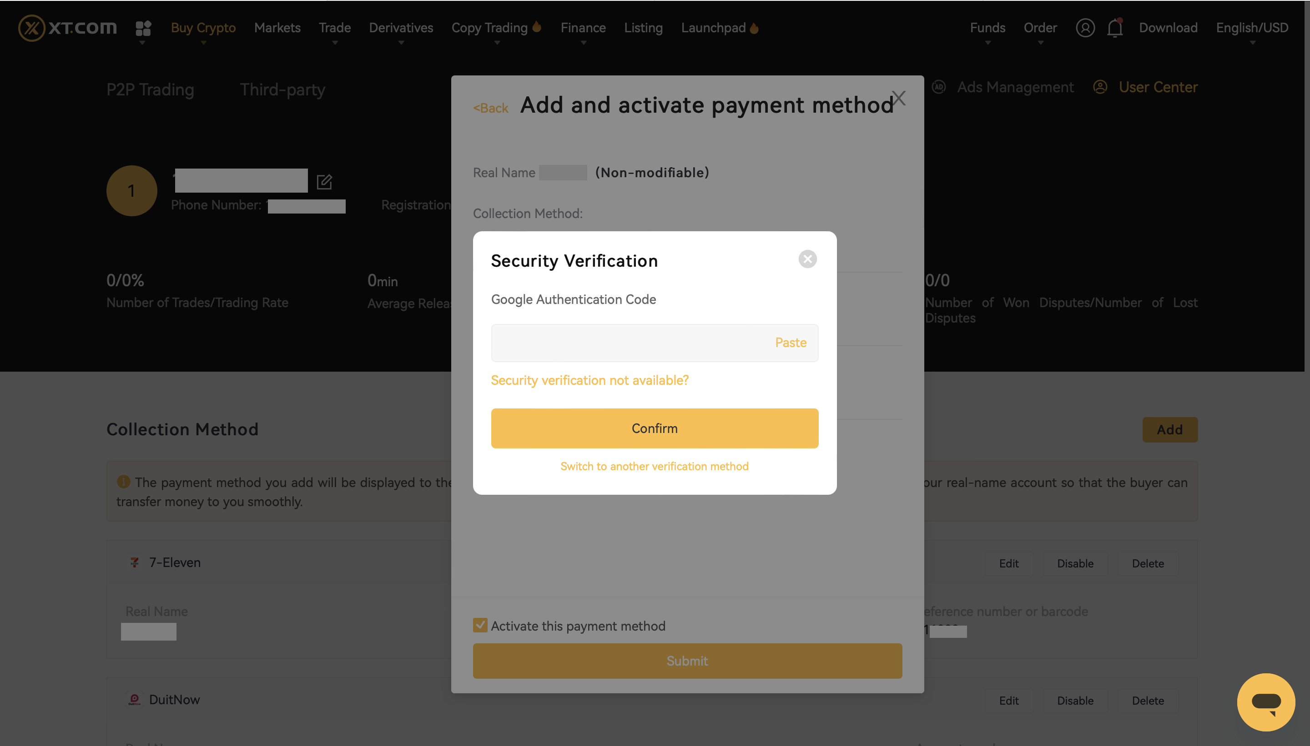This screenshot has width=1310, height=746.
Task: Switch to the Third-party tab
Action: (x=282, y=90)
